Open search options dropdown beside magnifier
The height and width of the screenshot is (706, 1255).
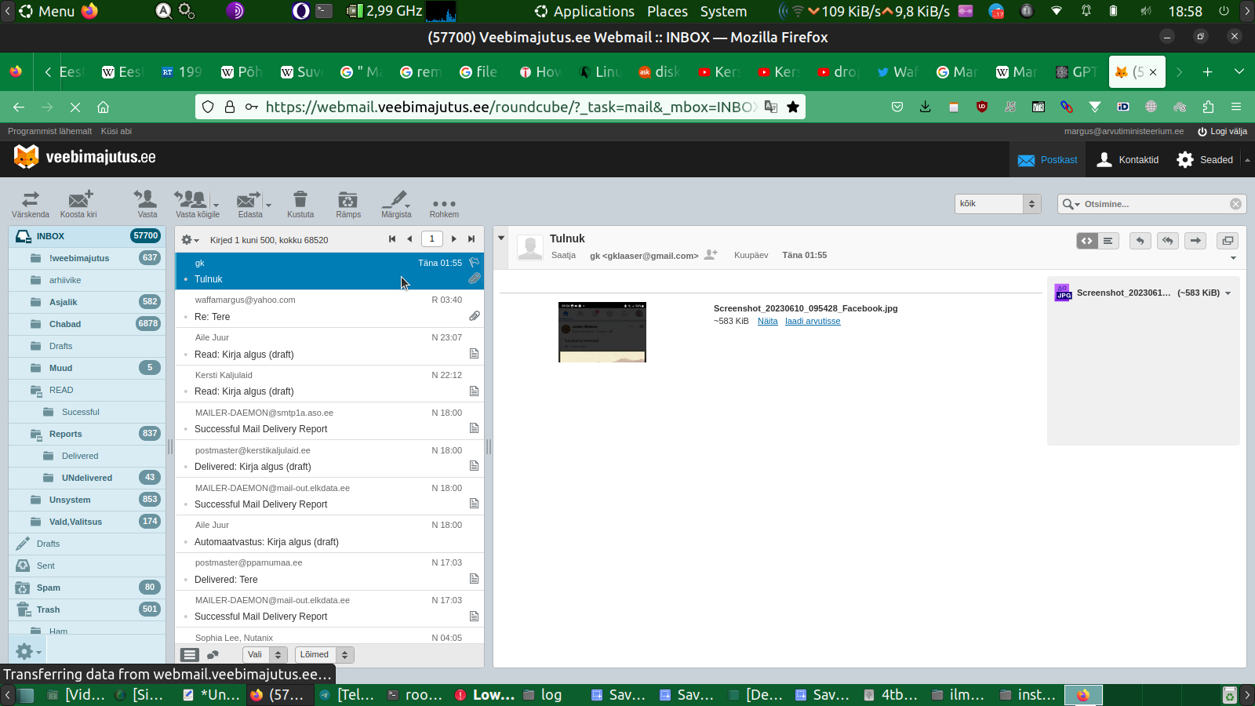pos(1071,204)
